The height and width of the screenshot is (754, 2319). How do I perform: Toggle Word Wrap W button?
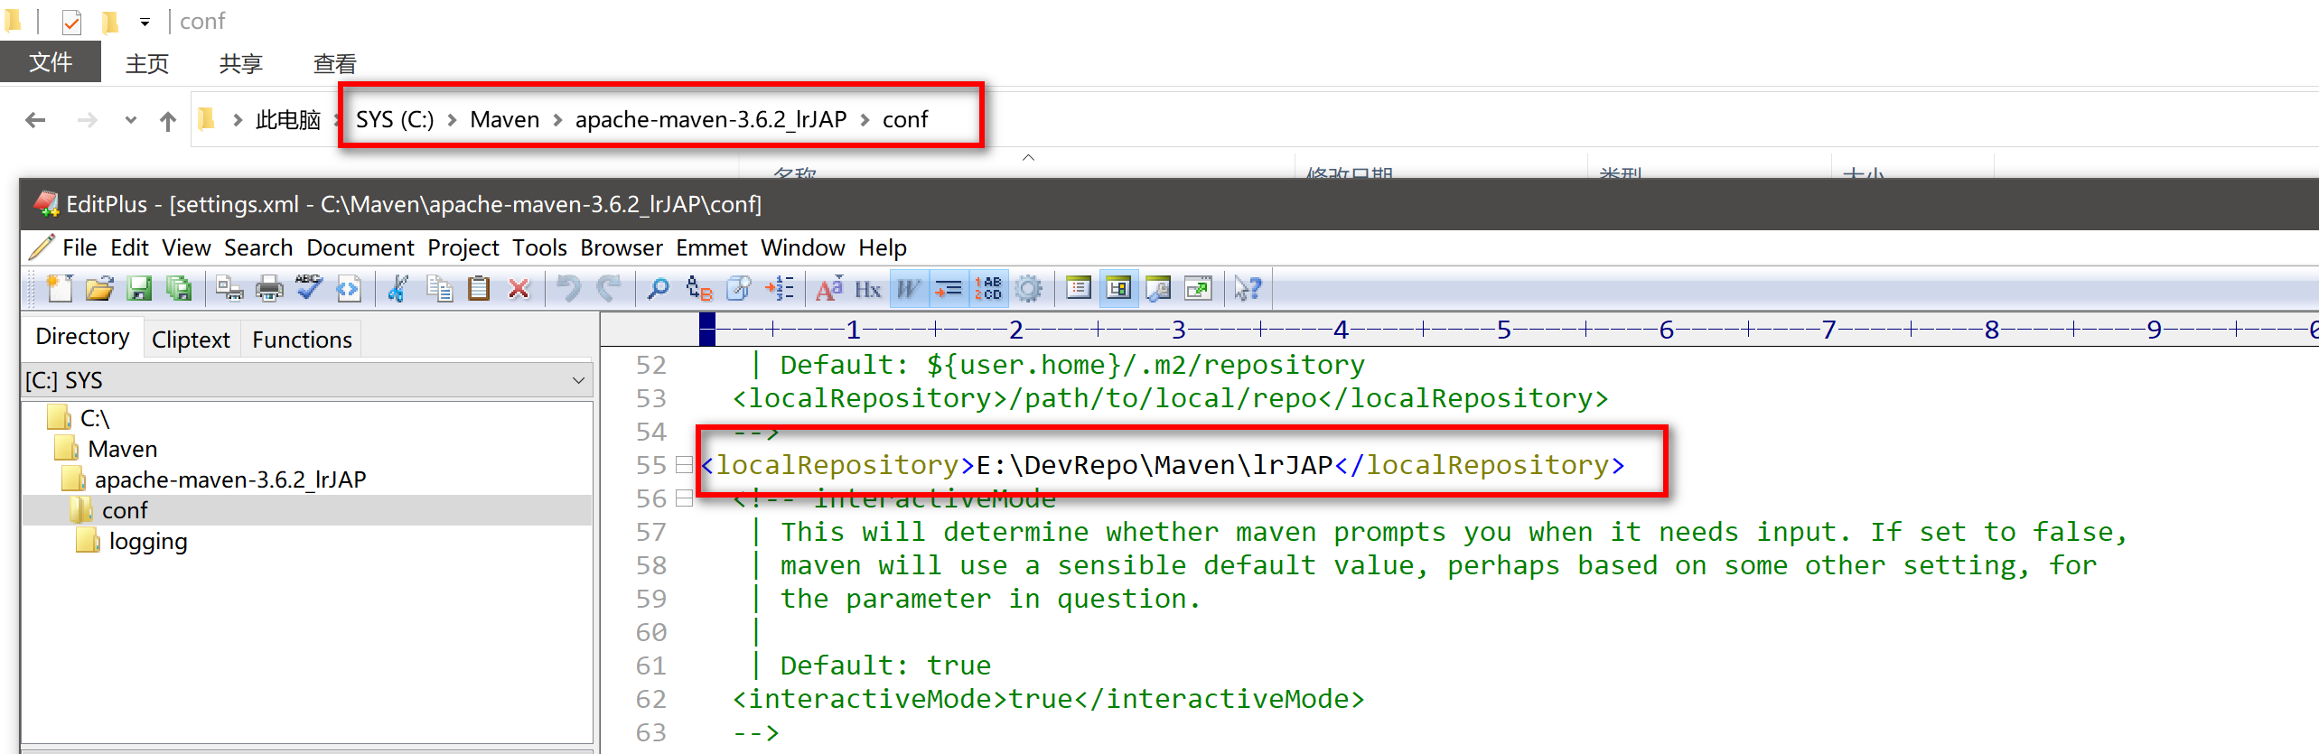click(909, 289)
